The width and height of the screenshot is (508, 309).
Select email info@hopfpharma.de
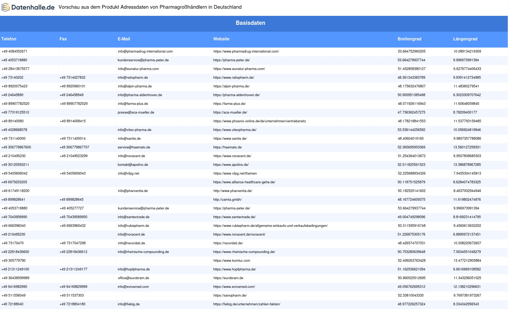pyautogui.click(x=134, y=269)
